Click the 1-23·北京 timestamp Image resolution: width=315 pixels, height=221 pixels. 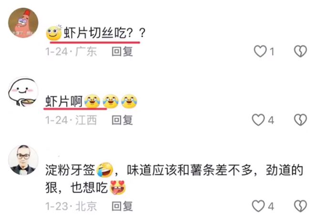(x=71, y=206)
